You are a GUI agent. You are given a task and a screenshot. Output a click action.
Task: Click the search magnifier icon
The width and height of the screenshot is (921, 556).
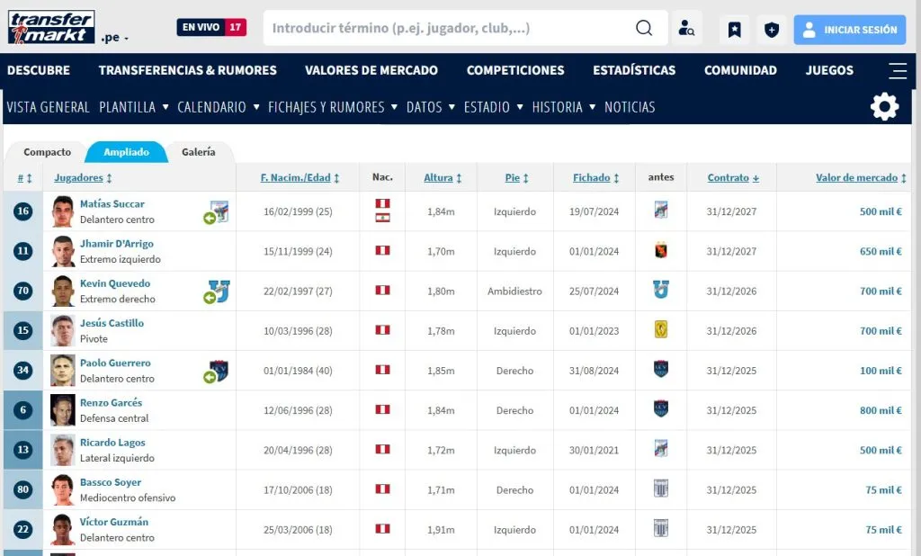pos(644,28)
